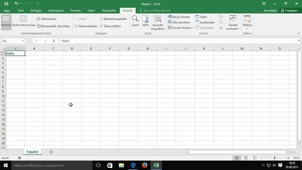
Task: Click 100 % zoom level text
Action: click(296, 158)
